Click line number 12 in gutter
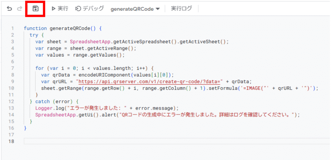Screen dimensions: 331x160 12,102
